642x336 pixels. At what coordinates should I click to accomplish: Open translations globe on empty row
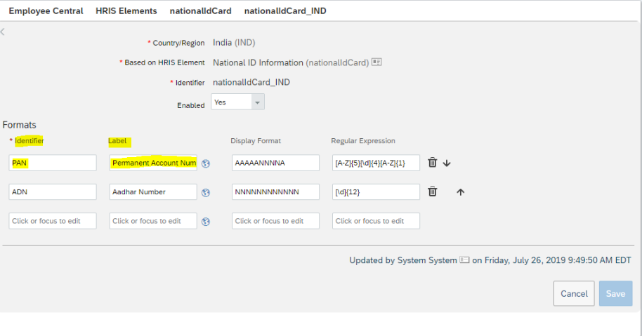pos(206,222)
